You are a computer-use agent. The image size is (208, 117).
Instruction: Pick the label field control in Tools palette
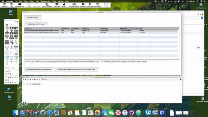7,52
